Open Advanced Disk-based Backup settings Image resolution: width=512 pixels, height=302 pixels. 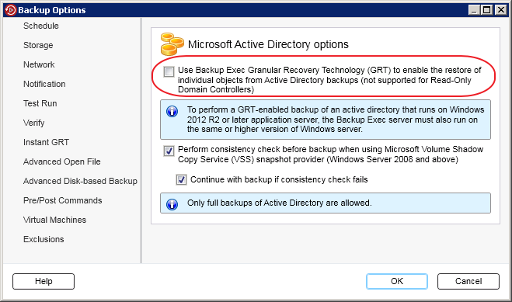point(80,181)
